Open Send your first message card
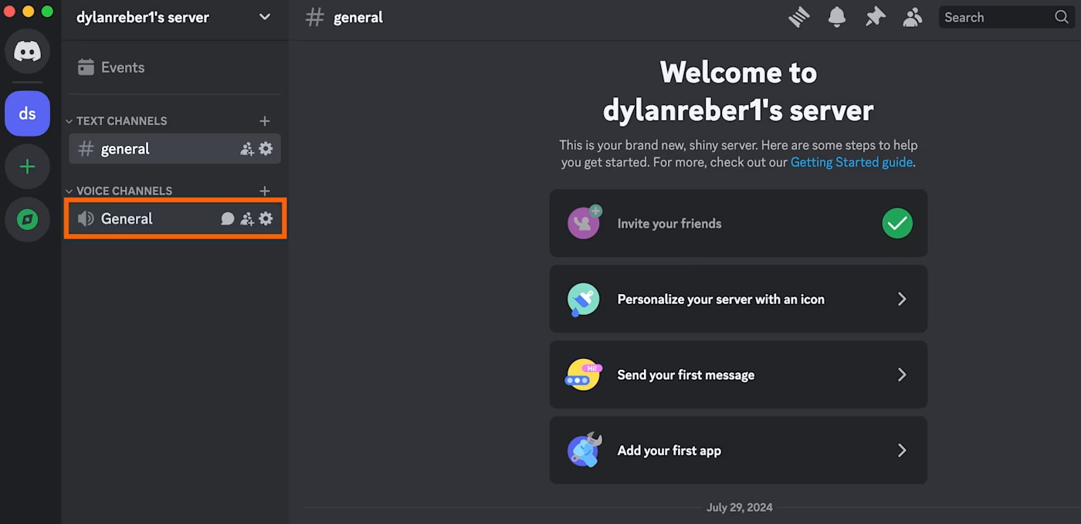 (738, 375)
